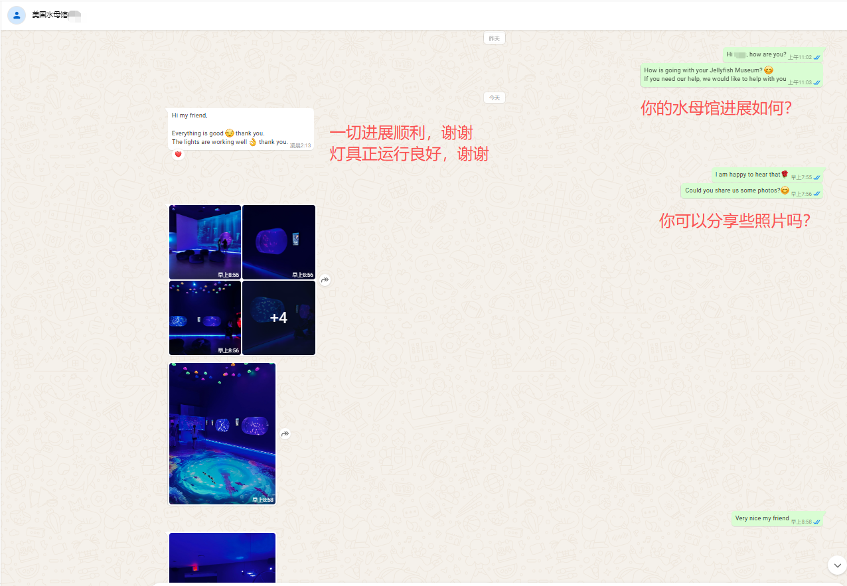
Task: Open the +4 more photos thumbnail
Action: [x=279, y=318]
